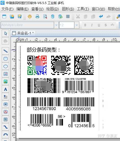Screen dimensions: 120x141
Task: Click the font size input field
Action: click(67, 25)
